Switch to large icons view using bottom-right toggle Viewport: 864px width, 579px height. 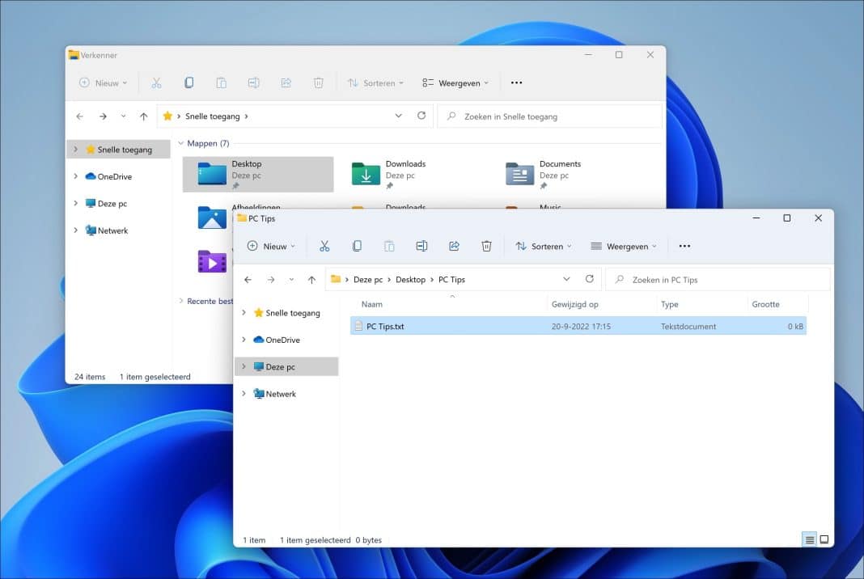point(824,539)
